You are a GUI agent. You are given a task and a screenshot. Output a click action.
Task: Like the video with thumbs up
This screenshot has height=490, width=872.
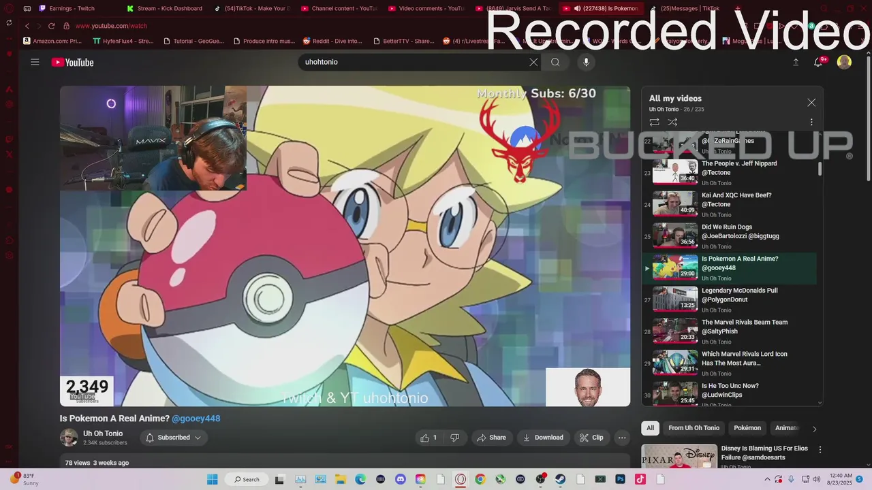click(x=429, y=438)
